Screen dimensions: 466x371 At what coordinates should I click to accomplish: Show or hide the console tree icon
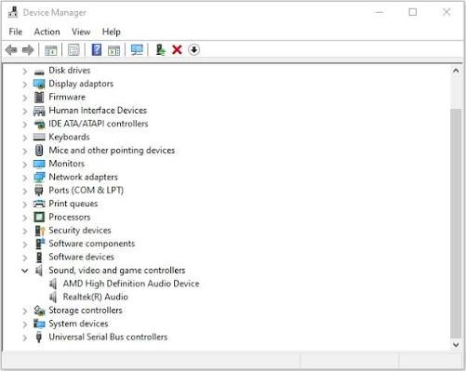pyautogui.click(x=51, y=50)
